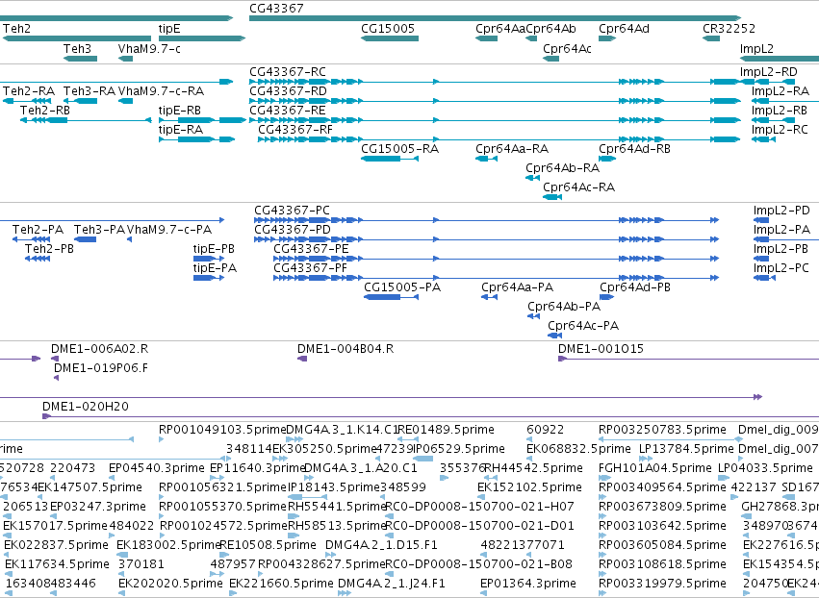The image size is (819, 598).
Task: Select the Teh2-RB transcript label
Action: point(45,111)
